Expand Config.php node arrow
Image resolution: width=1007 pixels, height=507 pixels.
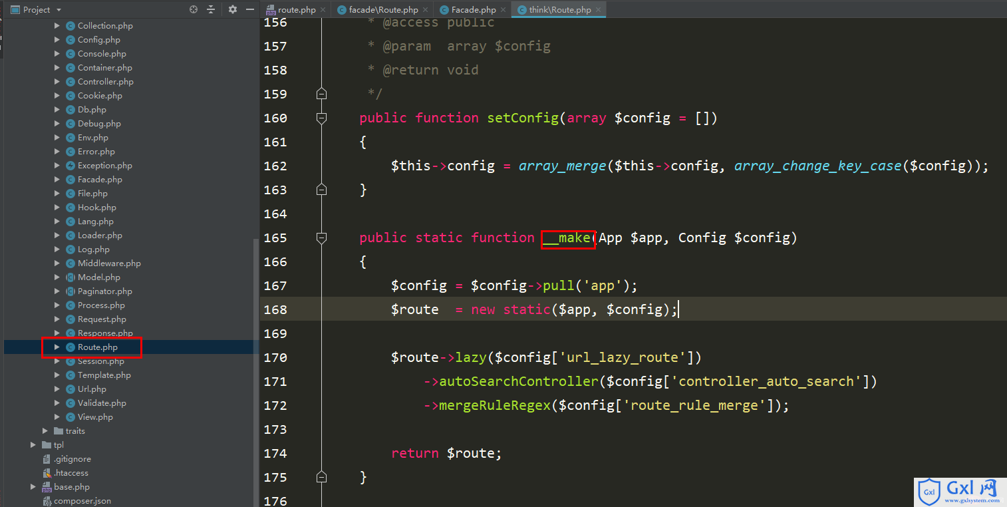coord(57,40)
